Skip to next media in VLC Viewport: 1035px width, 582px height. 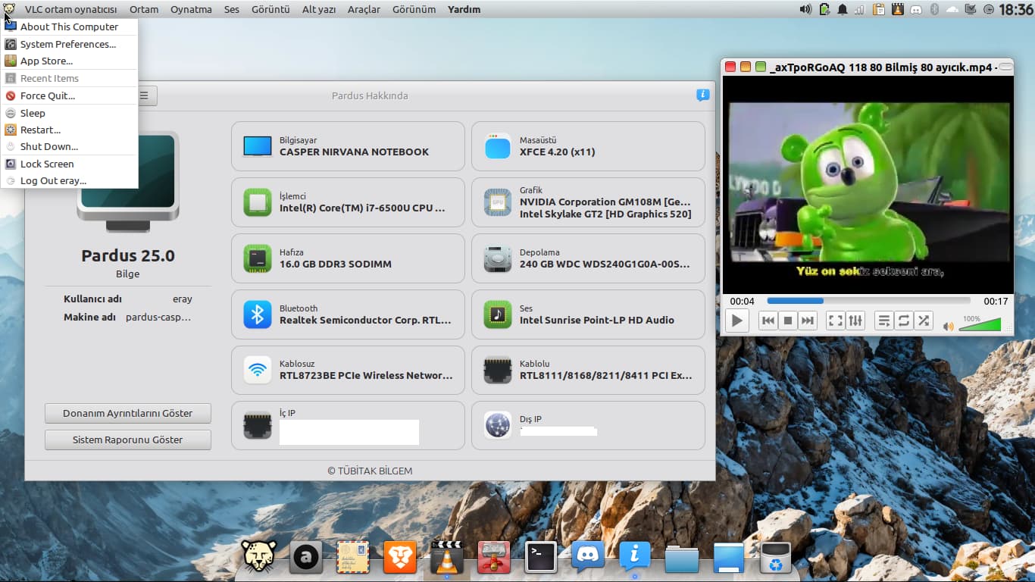click(x=808, y=321)
